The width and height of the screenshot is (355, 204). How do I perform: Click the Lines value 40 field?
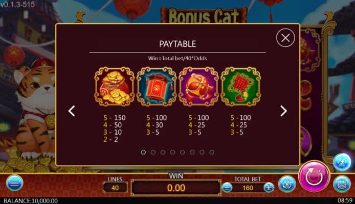(x=115, y=188)
